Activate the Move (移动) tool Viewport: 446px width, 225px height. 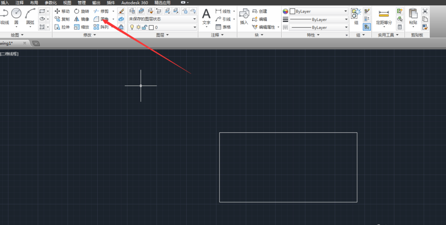62,11
